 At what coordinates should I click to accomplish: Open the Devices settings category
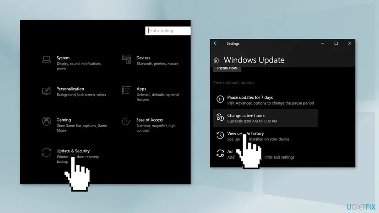(x=150, y=60)
